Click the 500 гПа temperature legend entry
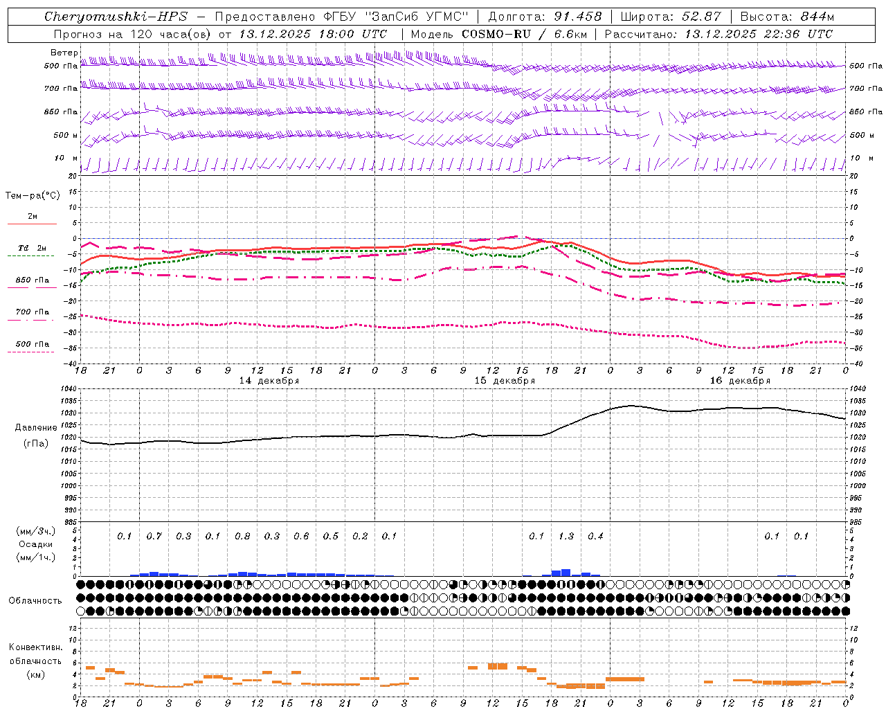886x709 pixels. [x=33, y=344]
